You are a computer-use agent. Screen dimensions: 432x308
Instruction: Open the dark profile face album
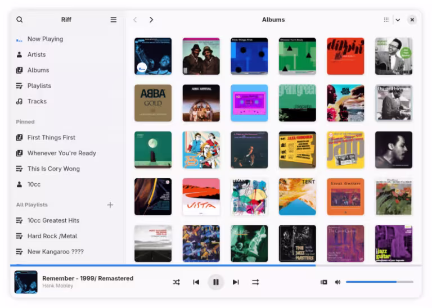[x=394, y=150]
